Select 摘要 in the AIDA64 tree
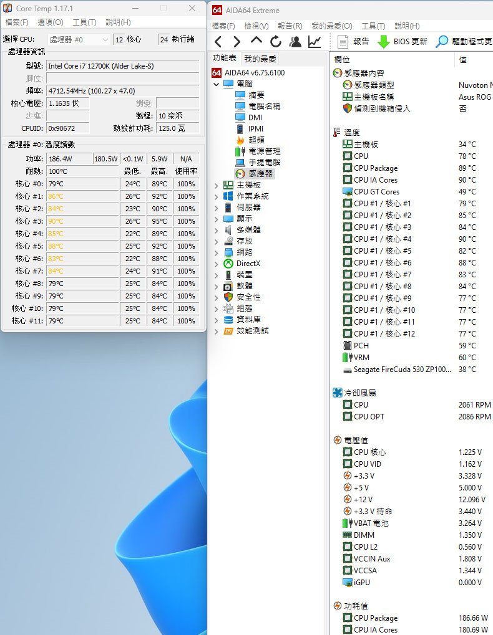 250,95
